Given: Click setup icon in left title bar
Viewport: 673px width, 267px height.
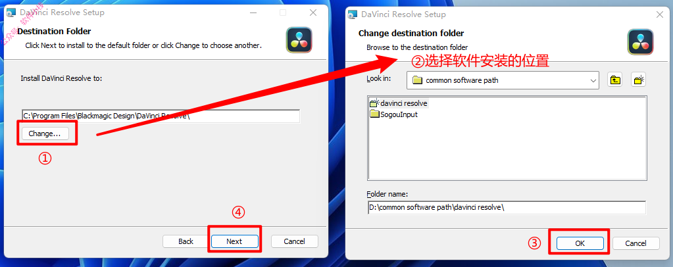Looking at the screenshot, I should (x=11, y=12).
